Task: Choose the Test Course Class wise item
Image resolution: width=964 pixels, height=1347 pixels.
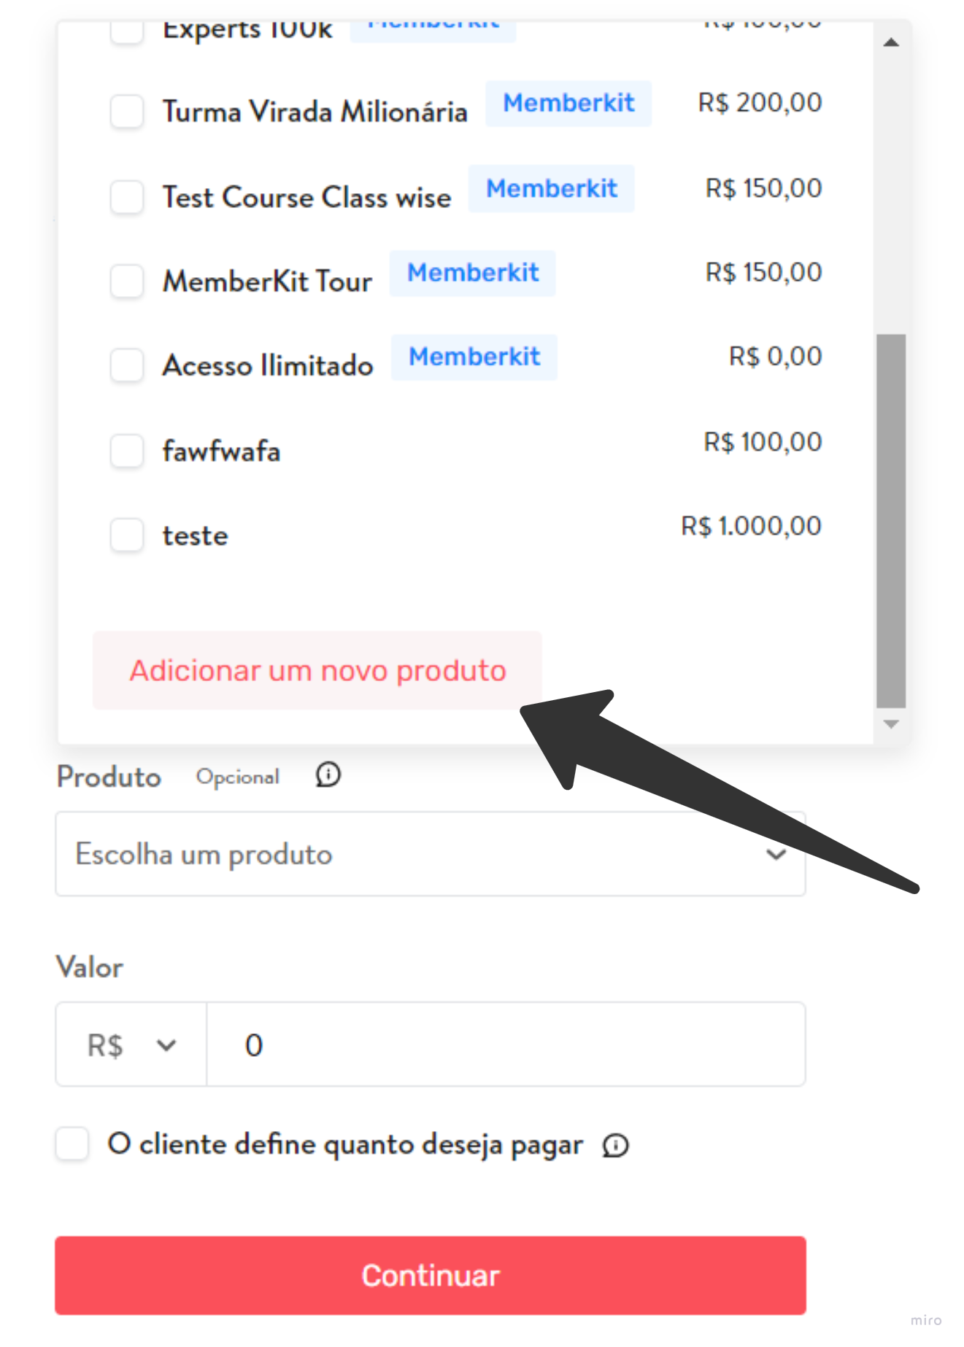Action: [466, 195]
